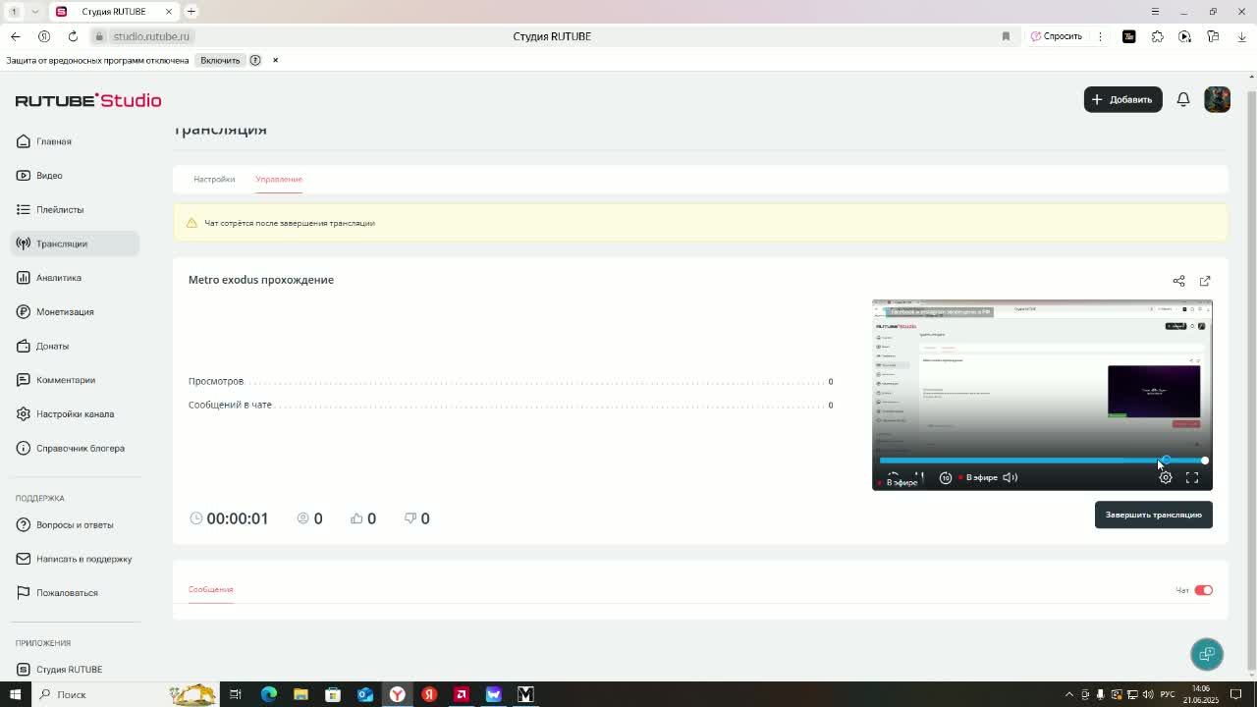
Task: Go back in the browser
Action: tap(15, 36)
